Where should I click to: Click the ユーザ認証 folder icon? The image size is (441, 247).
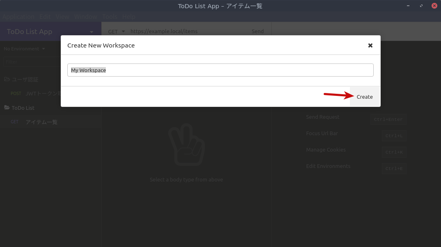(6, 79)
